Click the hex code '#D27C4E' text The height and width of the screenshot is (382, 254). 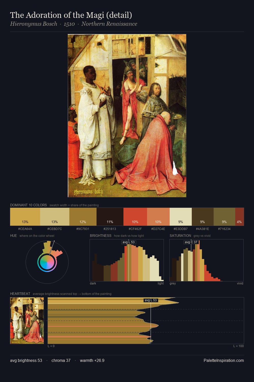(158, 229)
